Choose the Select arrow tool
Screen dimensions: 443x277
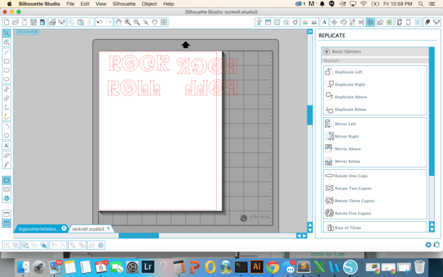click(x=6, y=33)
